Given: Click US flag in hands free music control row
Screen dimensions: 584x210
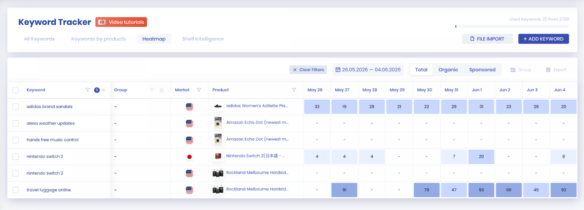Looking at the screenshot, I should [189, 140].
